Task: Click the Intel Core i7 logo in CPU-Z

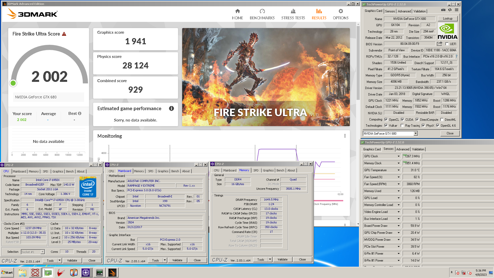Action: [88, 187]
